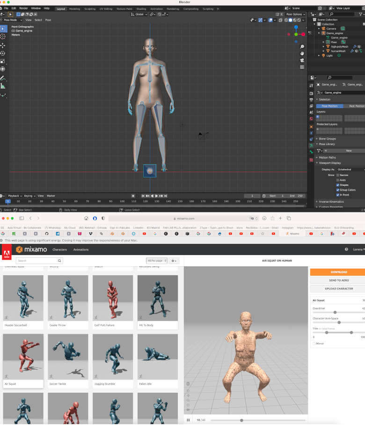Uncheck the In Front checkbox
The image size is (365, 425).
pos(338,195)
